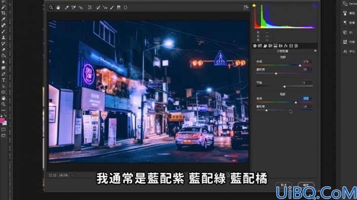Select Photoshop Crop tool in left toolbar
Image resolution: width=357 pixels, height=200 pixels.
coord(4,13)
